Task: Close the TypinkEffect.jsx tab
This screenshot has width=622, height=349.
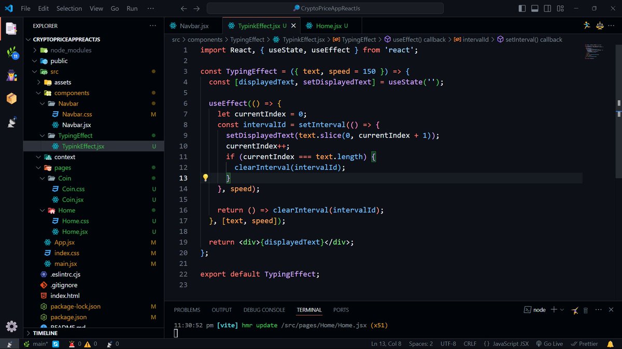Action: (293, 26)
